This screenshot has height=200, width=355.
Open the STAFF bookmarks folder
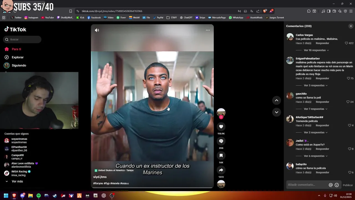[172, 17]
